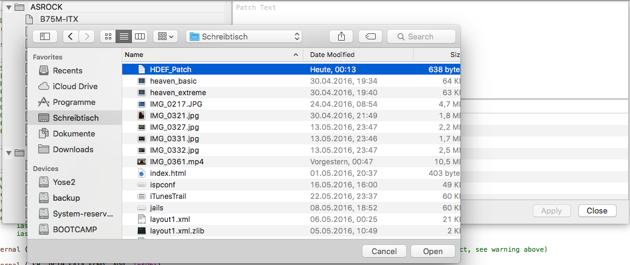This screenshot has height=265, width=630.
Task: Click the Open button
Action: coord(433,251)
